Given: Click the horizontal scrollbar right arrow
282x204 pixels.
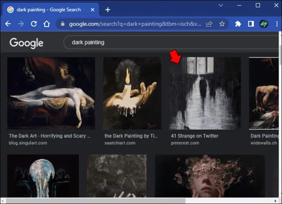Looking at the screenshot, I should click(275, 201).
